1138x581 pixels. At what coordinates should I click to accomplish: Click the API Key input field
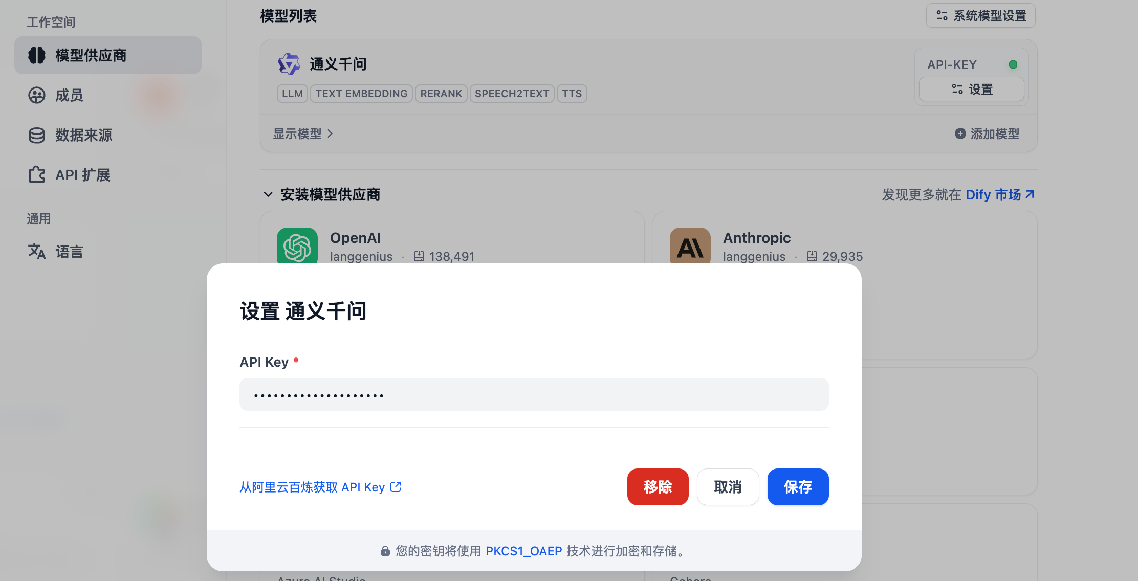click(x=534, y=394)
